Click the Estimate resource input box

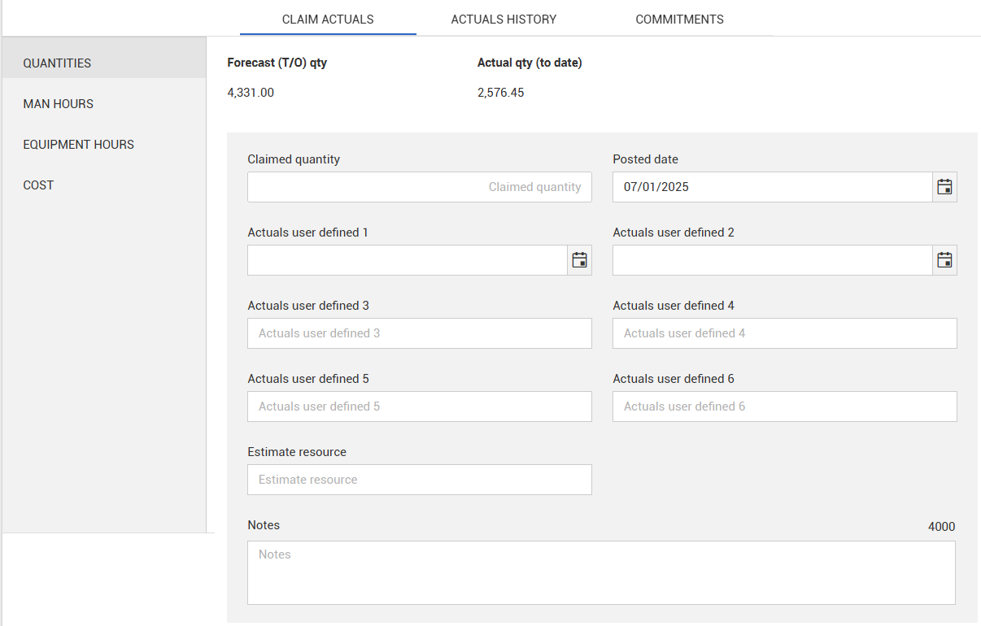[x=419, y=480]
